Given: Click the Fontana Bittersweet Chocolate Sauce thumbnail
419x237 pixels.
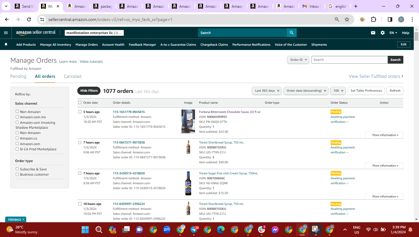Looking at the screenshot, I should pos(188,122).
